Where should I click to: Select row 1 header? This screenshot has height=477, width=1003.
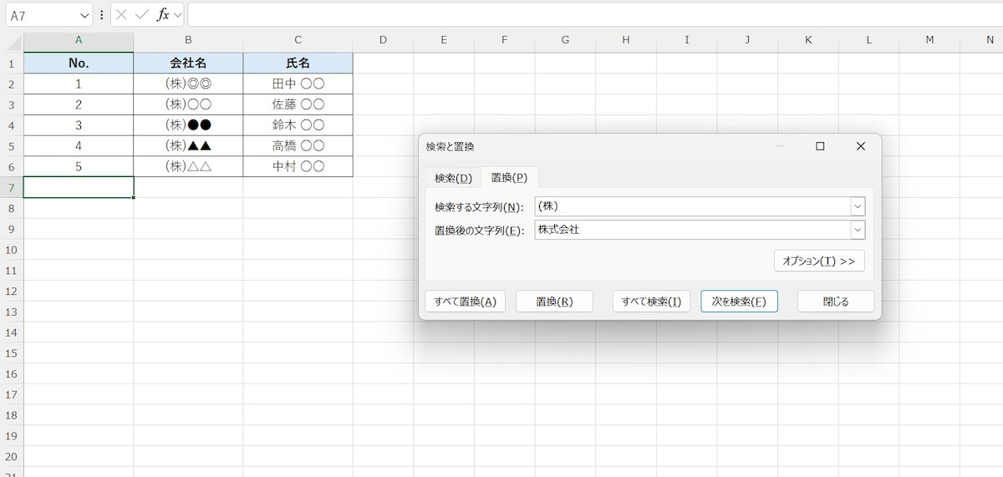[x=12, y=63]
